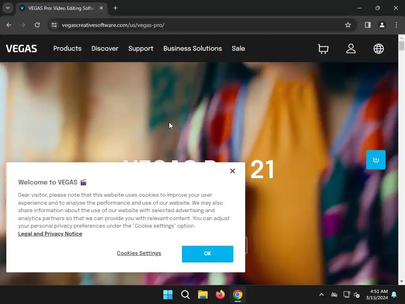Viewport: 405px width, 304px height.
Task: Go back with the browser back arrow
Action: pos(9,25)
